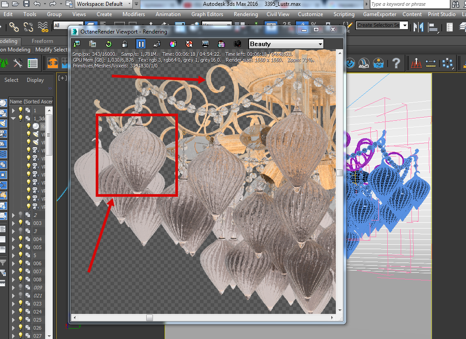Image resolution: width=466 pixels, height=339 pixels.
Task: Click the Unlink Selection icon
Action: pyautogui.click(x=28, y=27)
